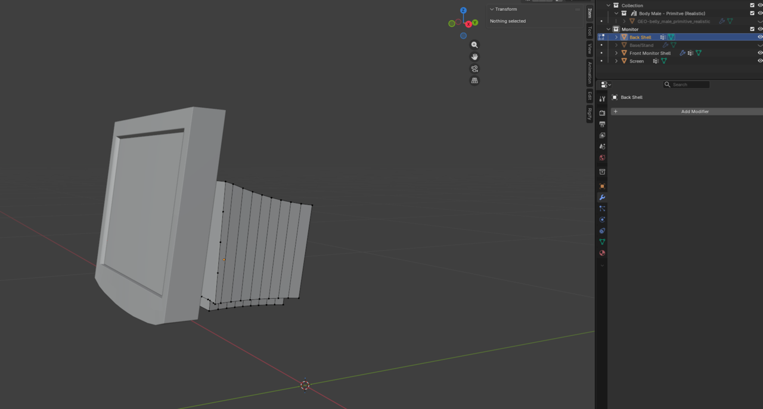Screen dimensions: 763x409
Task: Collapse the Transform panel
Action: point(492,9)
